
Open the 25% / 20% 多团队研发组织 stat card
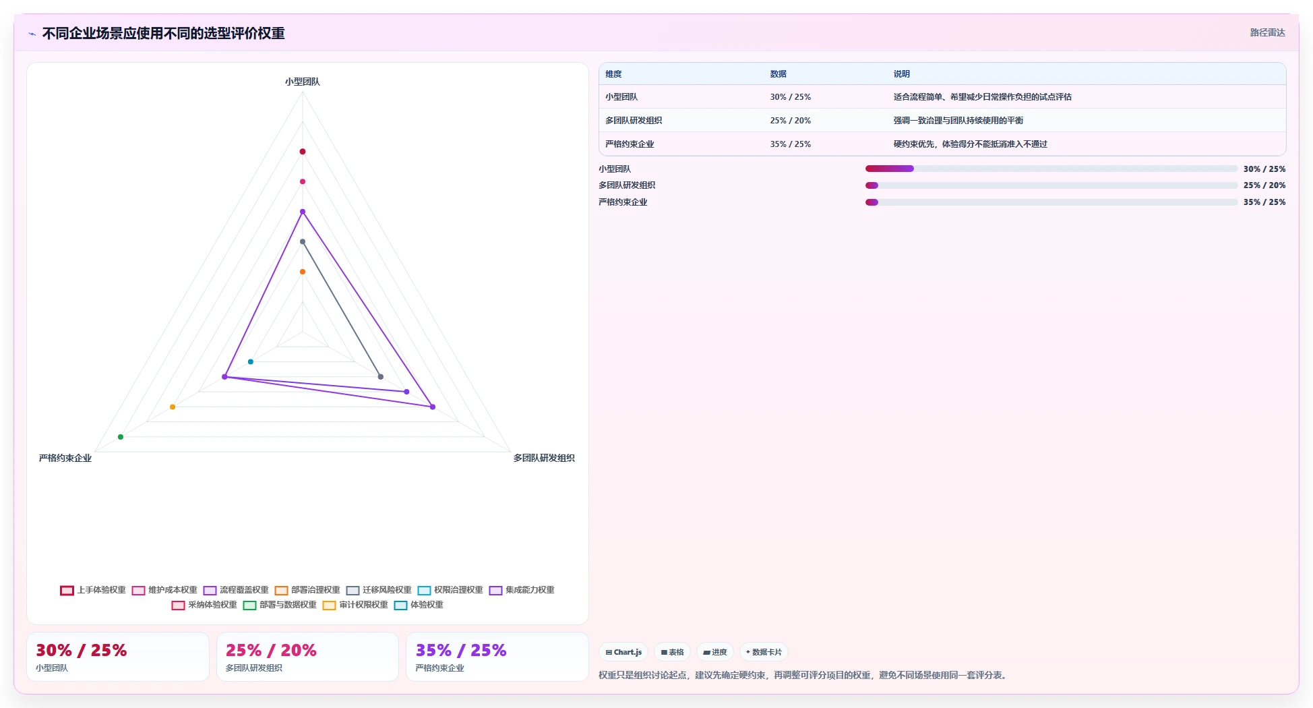[x=307, y=657]
